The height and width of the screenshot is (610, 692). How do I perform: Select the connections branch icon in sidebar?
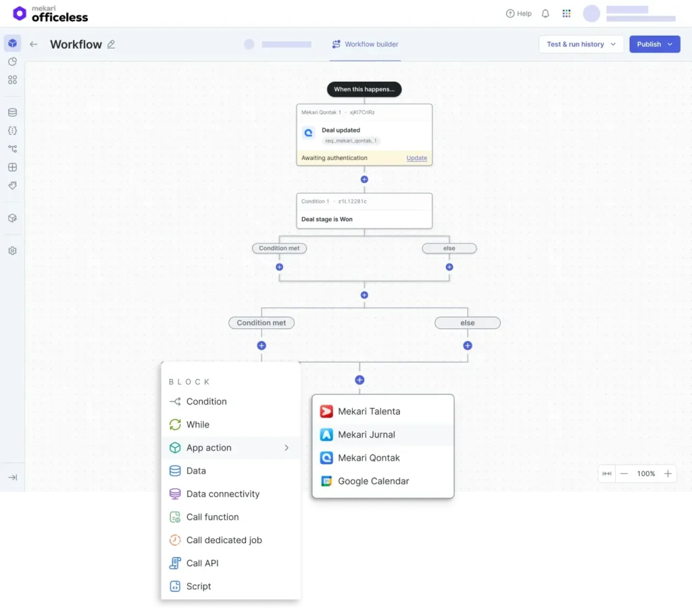pos(12,149)
